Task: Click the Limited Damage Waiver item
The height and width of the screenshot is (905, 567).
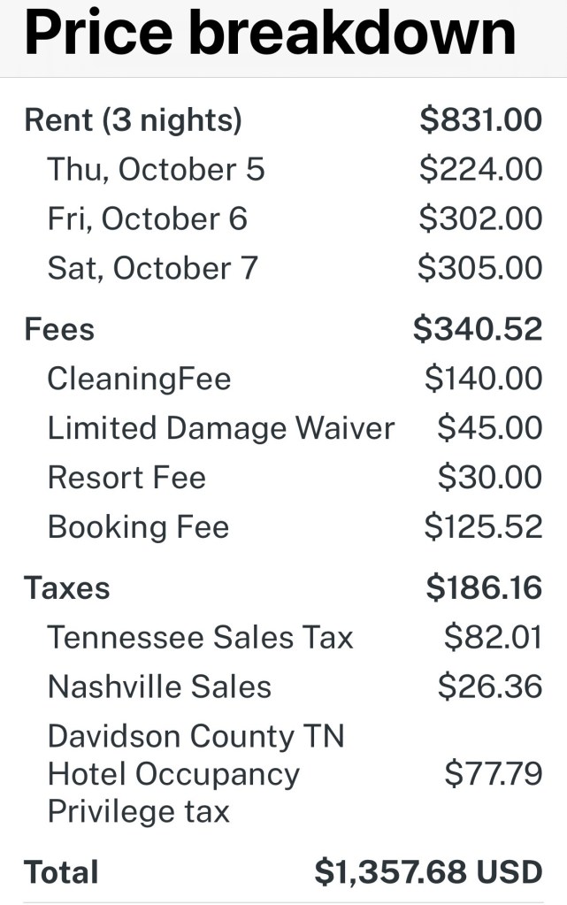Action: pos(220,428)
